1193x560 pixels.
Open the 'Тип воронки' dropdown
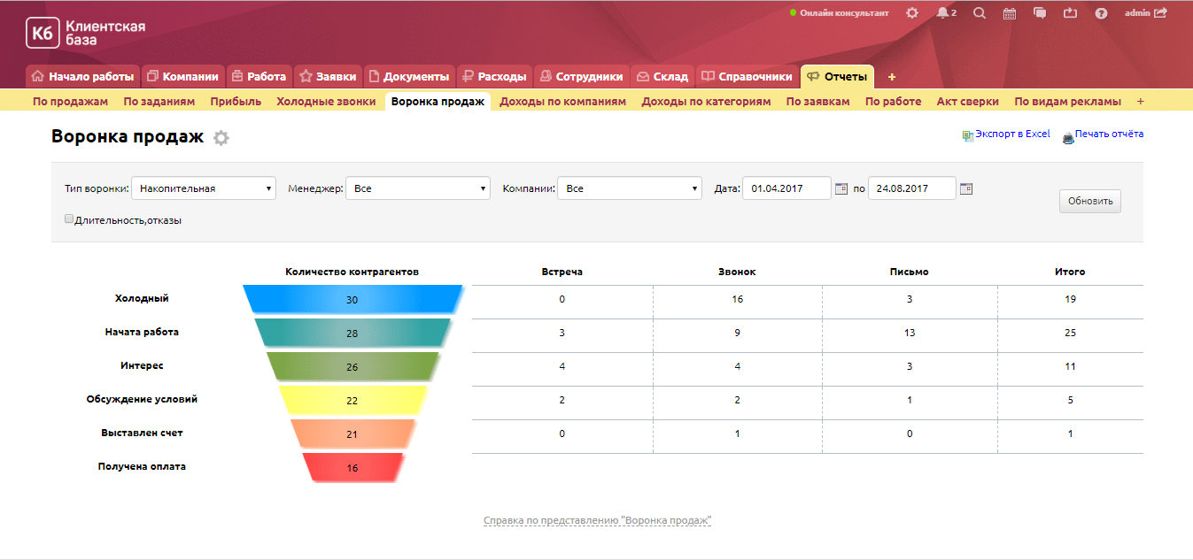(x=204, y=188)
